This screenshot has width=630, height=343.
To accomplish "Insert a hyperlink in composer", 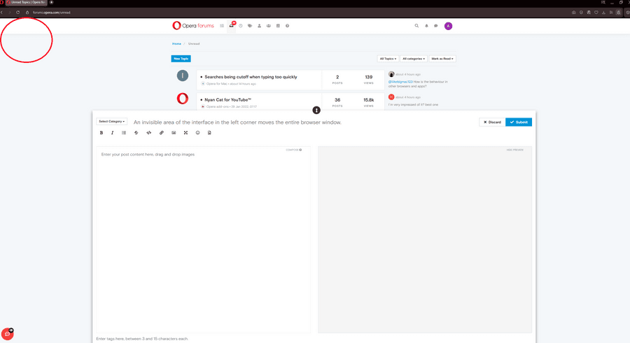I will tap(162, 133).
